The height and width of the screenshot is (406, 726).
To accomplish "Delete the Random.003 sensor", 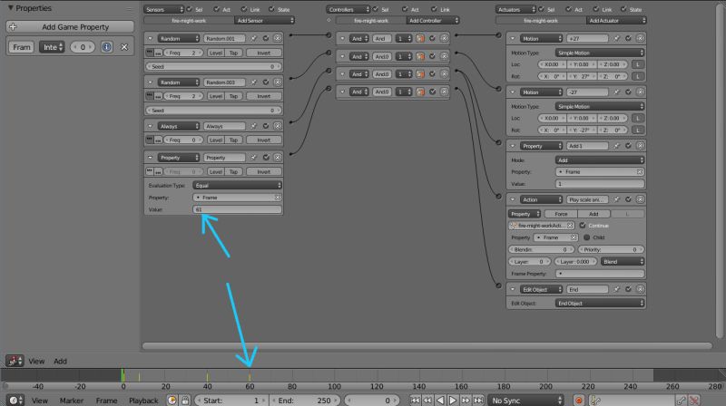I will (278, 82).
